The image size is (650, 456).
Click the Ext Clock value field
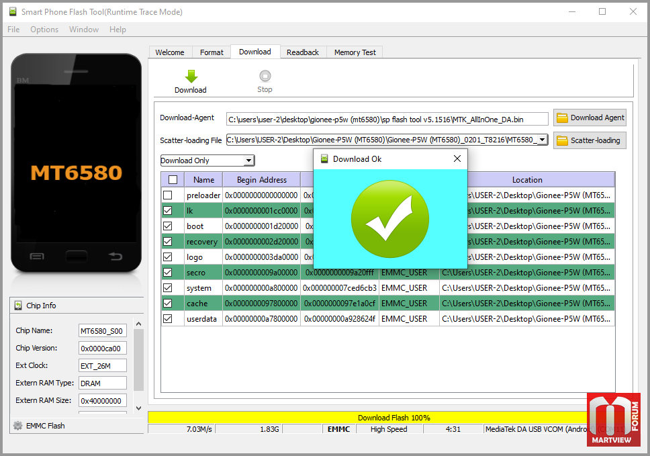coord(102,365)
